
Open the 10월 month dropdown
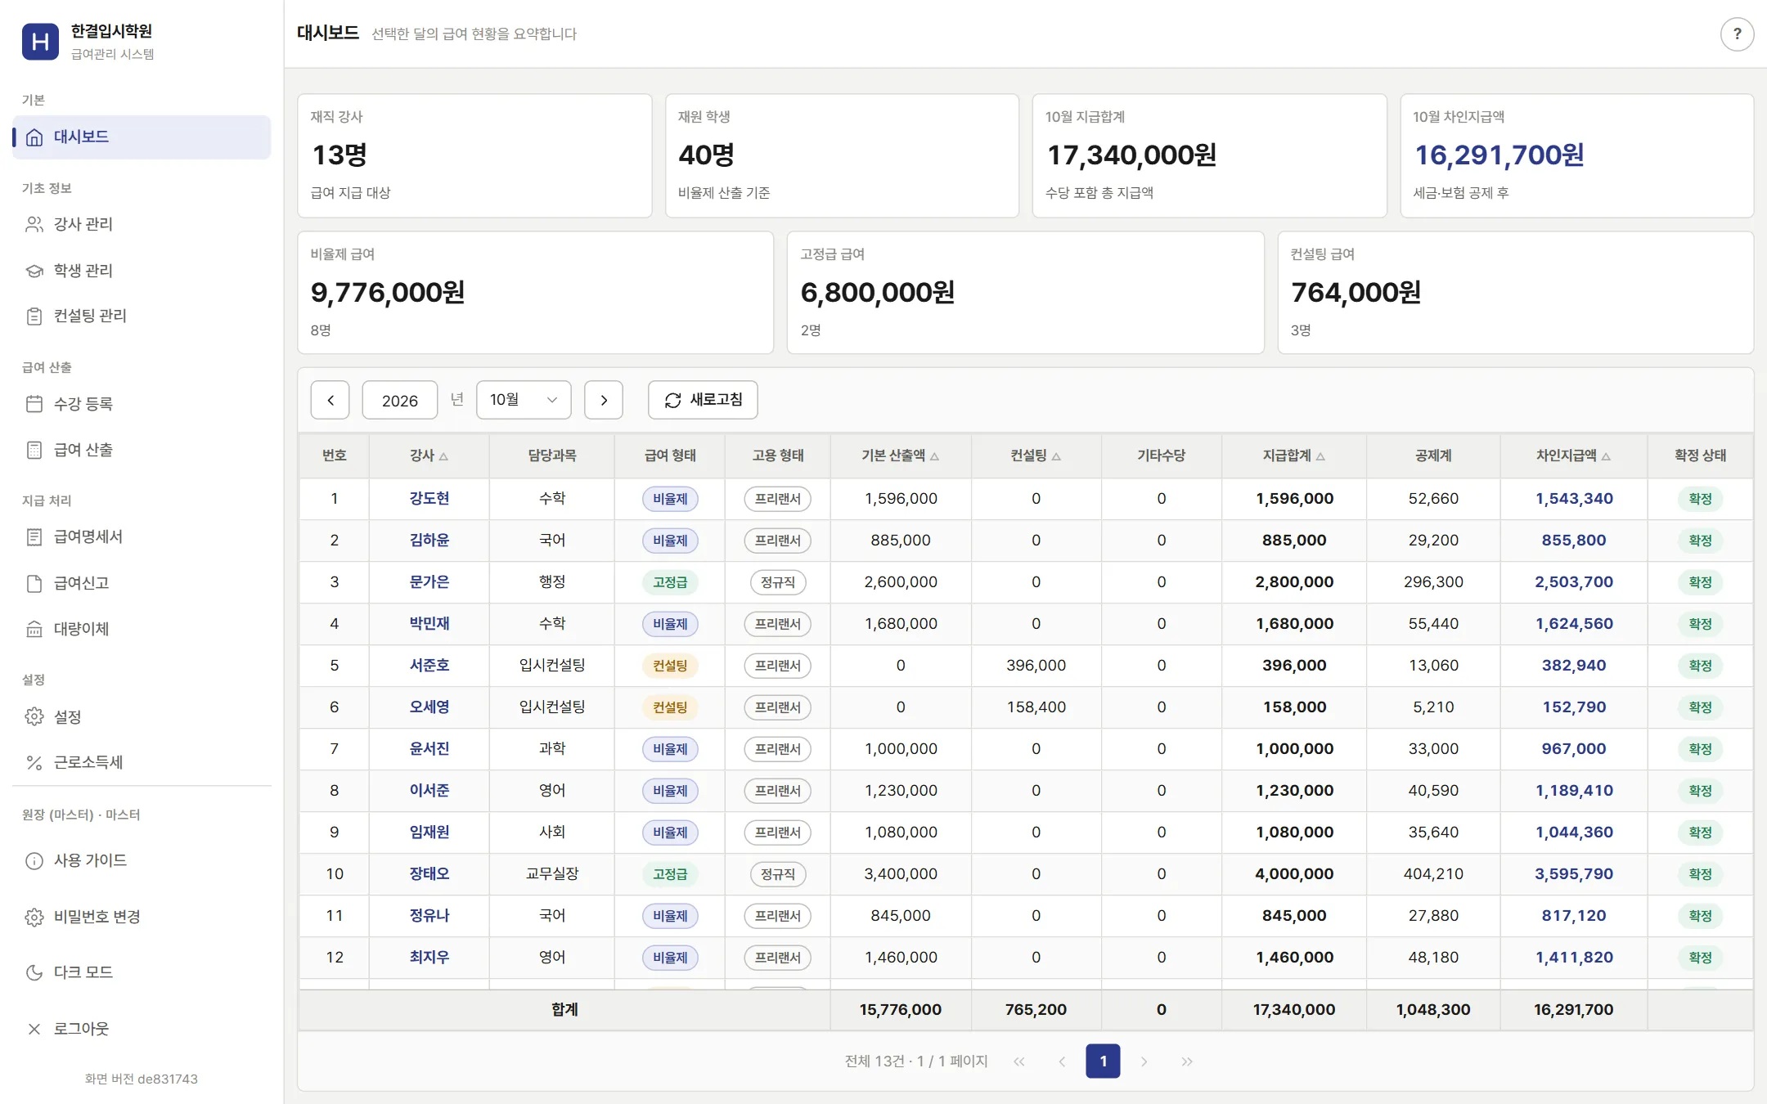pyautogui.click(x=524, y=400)
